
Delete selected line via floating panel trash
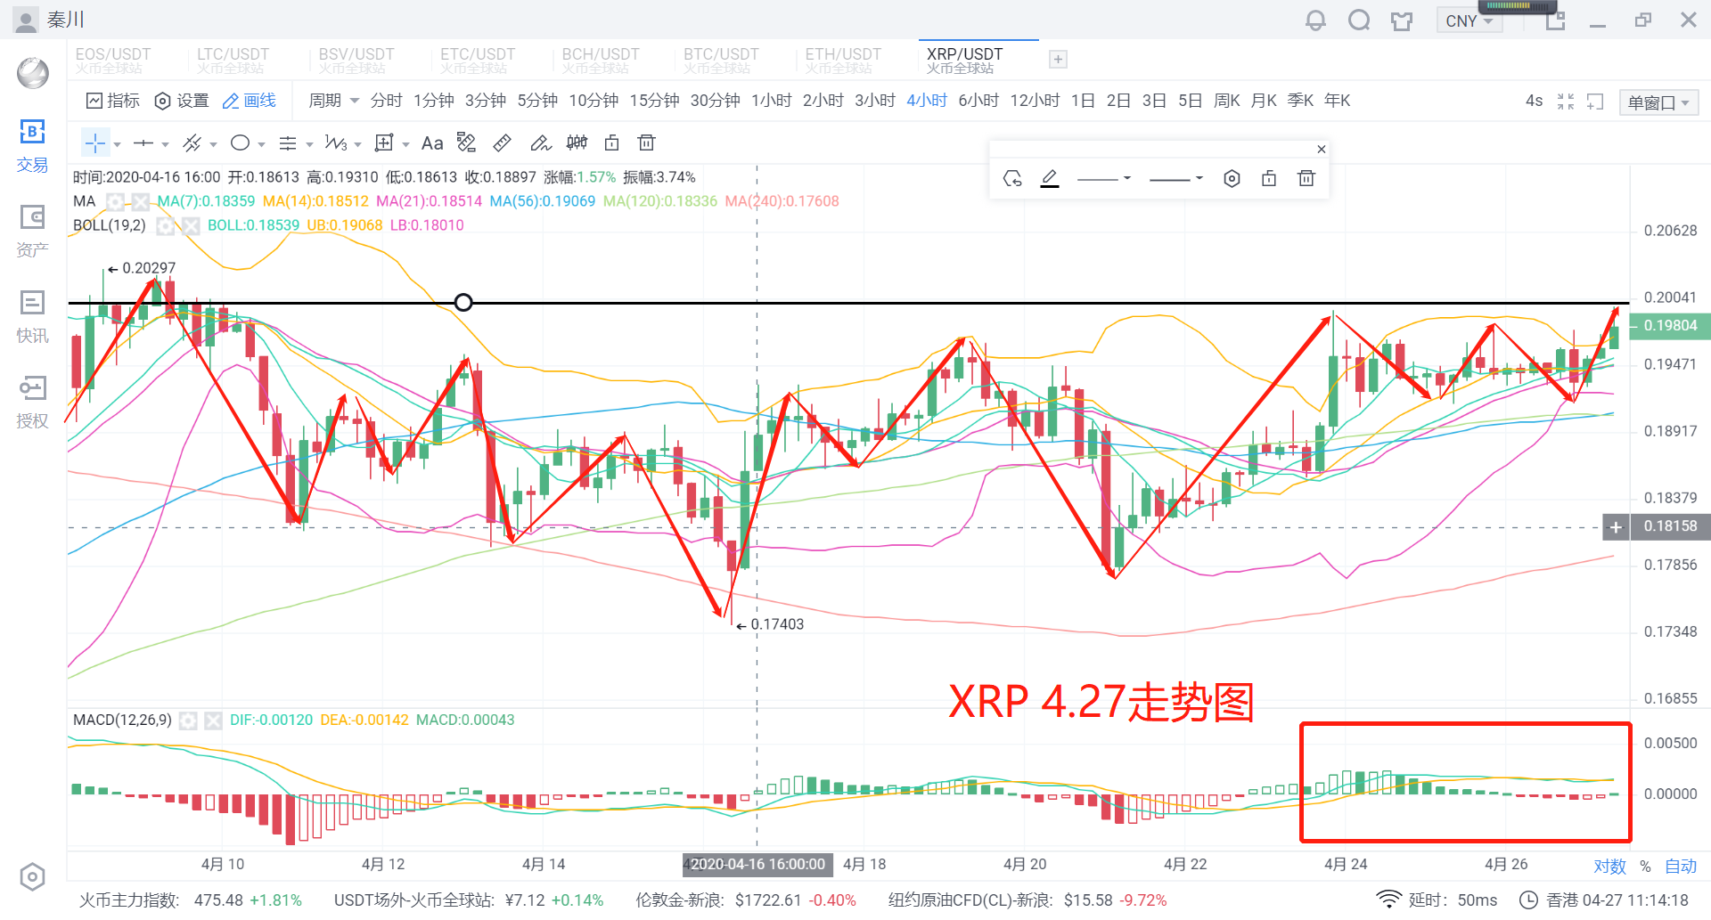pyautogui.click(x=1306, y=178)
